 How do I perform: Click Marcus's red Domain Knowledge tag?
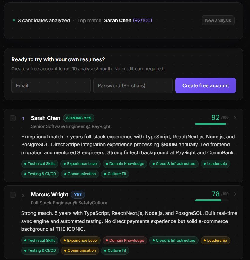click(125, 241)
